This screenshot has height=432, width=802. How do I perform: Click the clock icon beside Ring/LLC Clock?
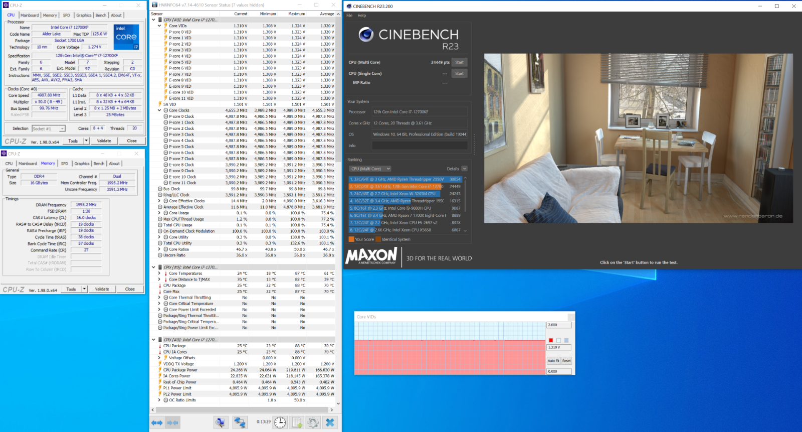tap(160, 195)
